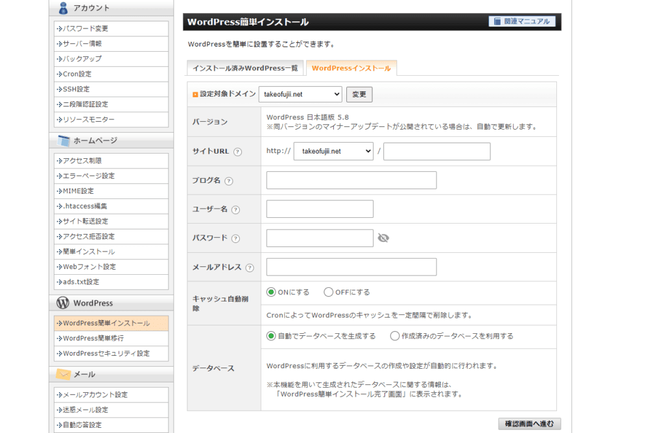The image size is (664, 433).
Task: Click the WordPress logo icon in sidebar
Action: 63,303
